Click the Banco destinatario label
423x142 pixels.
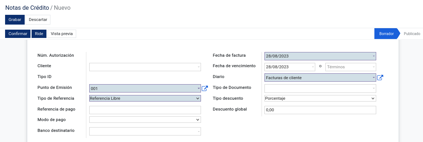56,130
